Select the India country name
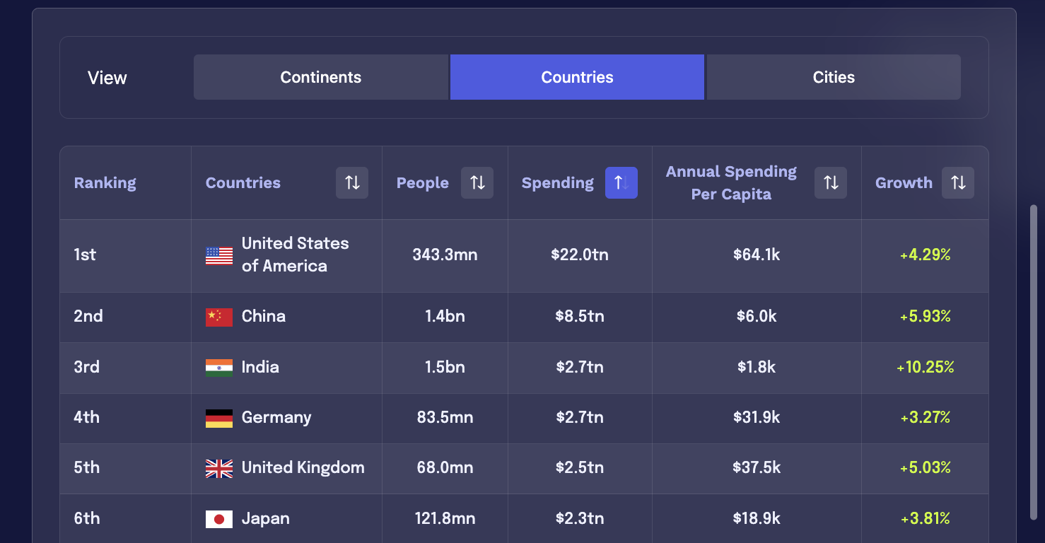 (260, 367)
